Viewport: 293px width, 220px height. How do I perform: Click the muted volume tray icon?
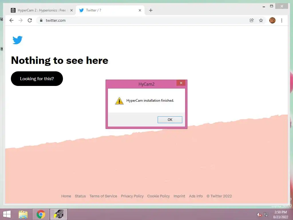pos(259,215)
